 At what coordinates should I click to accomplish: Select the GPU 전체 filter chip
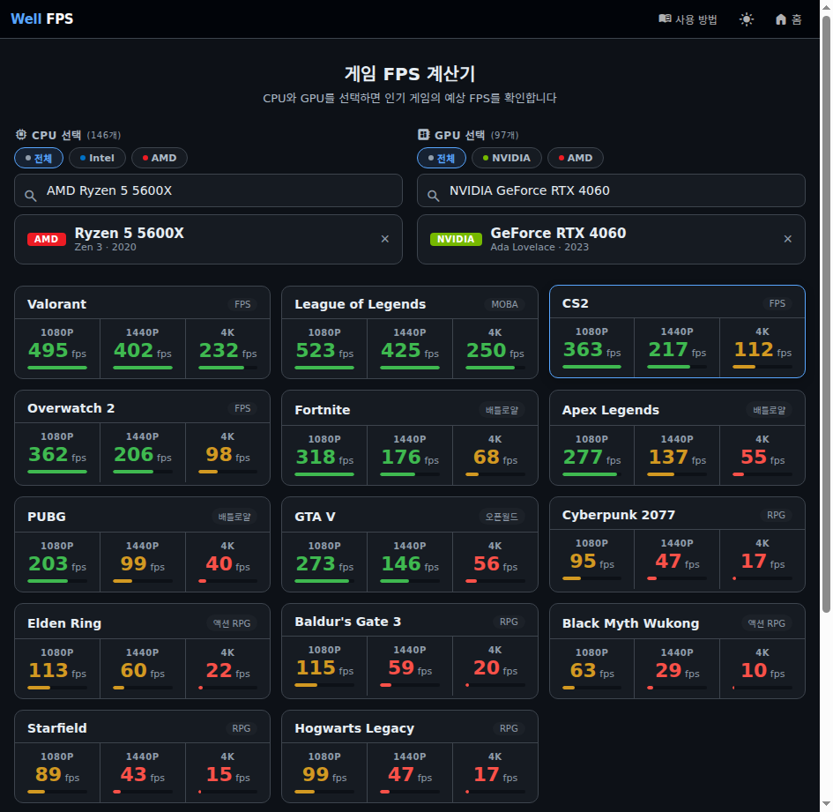pos(442,158)
